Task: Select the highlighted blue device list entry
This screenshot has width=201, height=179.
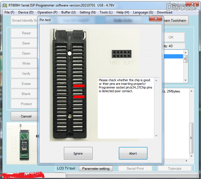Action: coord(173,56)
